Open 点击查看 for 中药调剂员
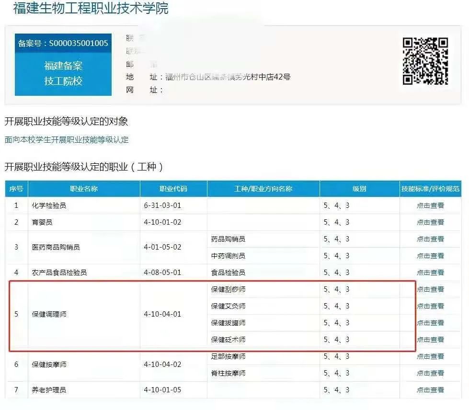 click(x=430, y=256)
